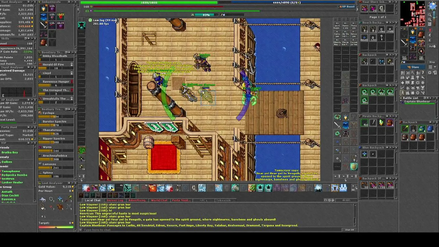Switch to the Local Chat tab
Viewport: 439px width, 247px height.
(x=93, y=200)
